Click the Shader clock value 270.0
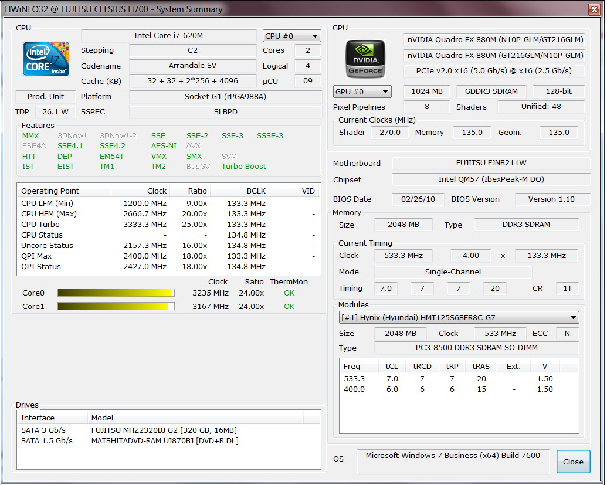This screenshot has width=607, height=485. point(390,133)
